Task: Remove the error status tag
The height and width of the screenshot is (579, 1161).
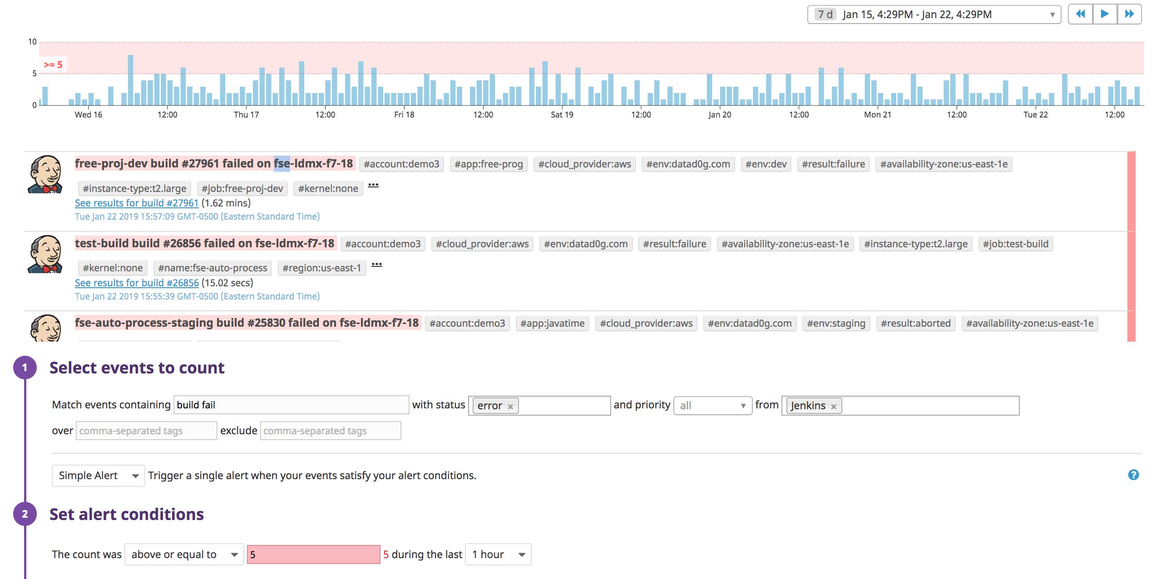Action: 510,407
